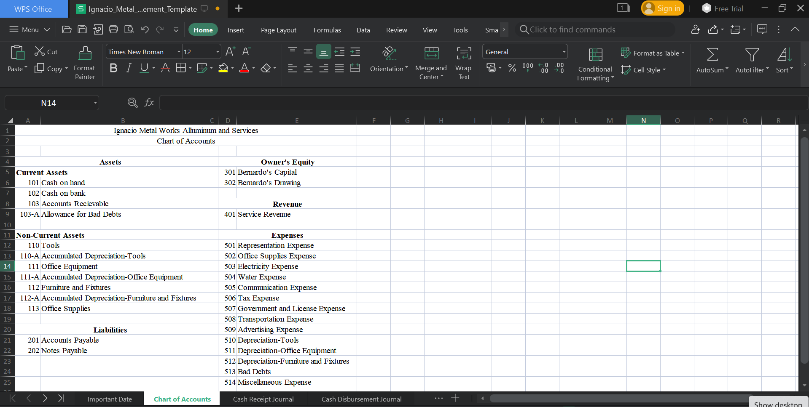
Task: Open the comments speech bubble icon
Action: coord(762,29)
